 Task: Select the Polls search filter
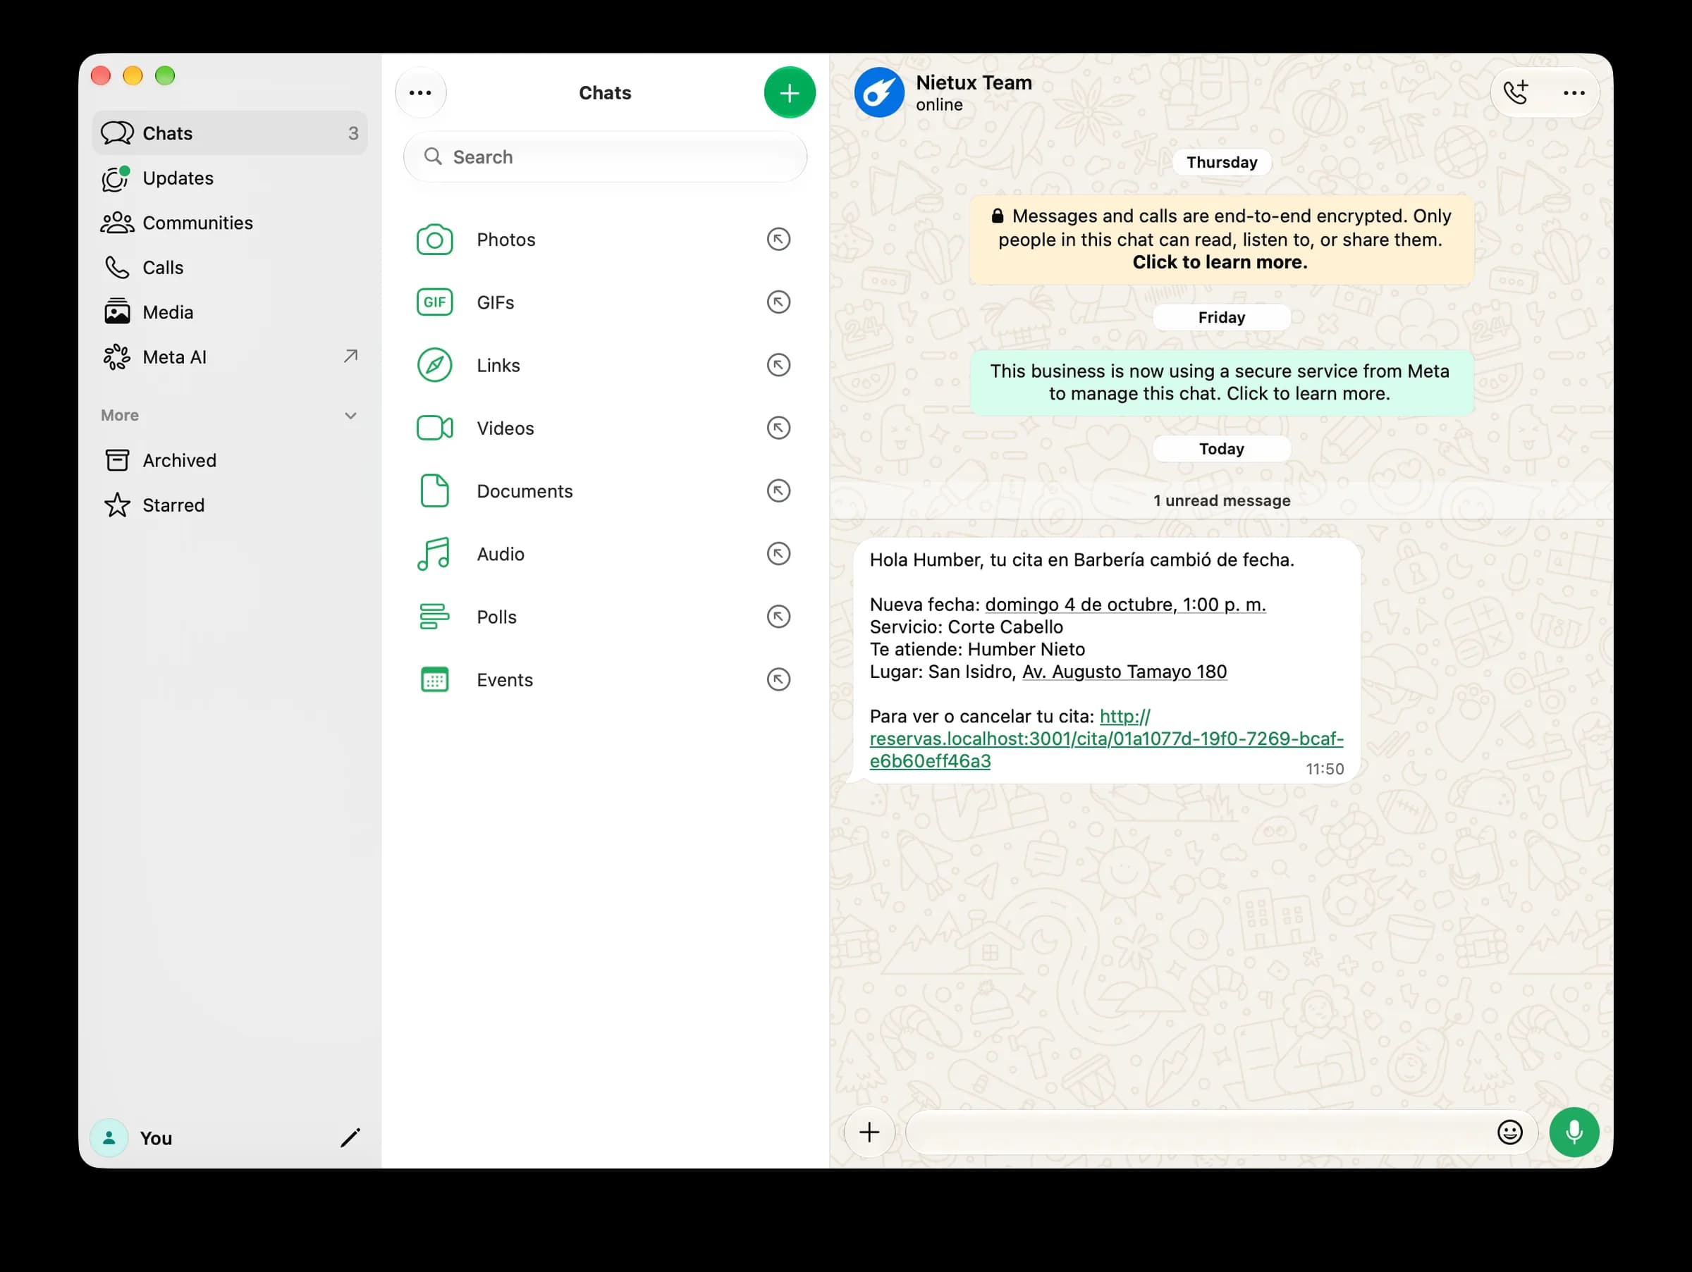pos(605,617)
